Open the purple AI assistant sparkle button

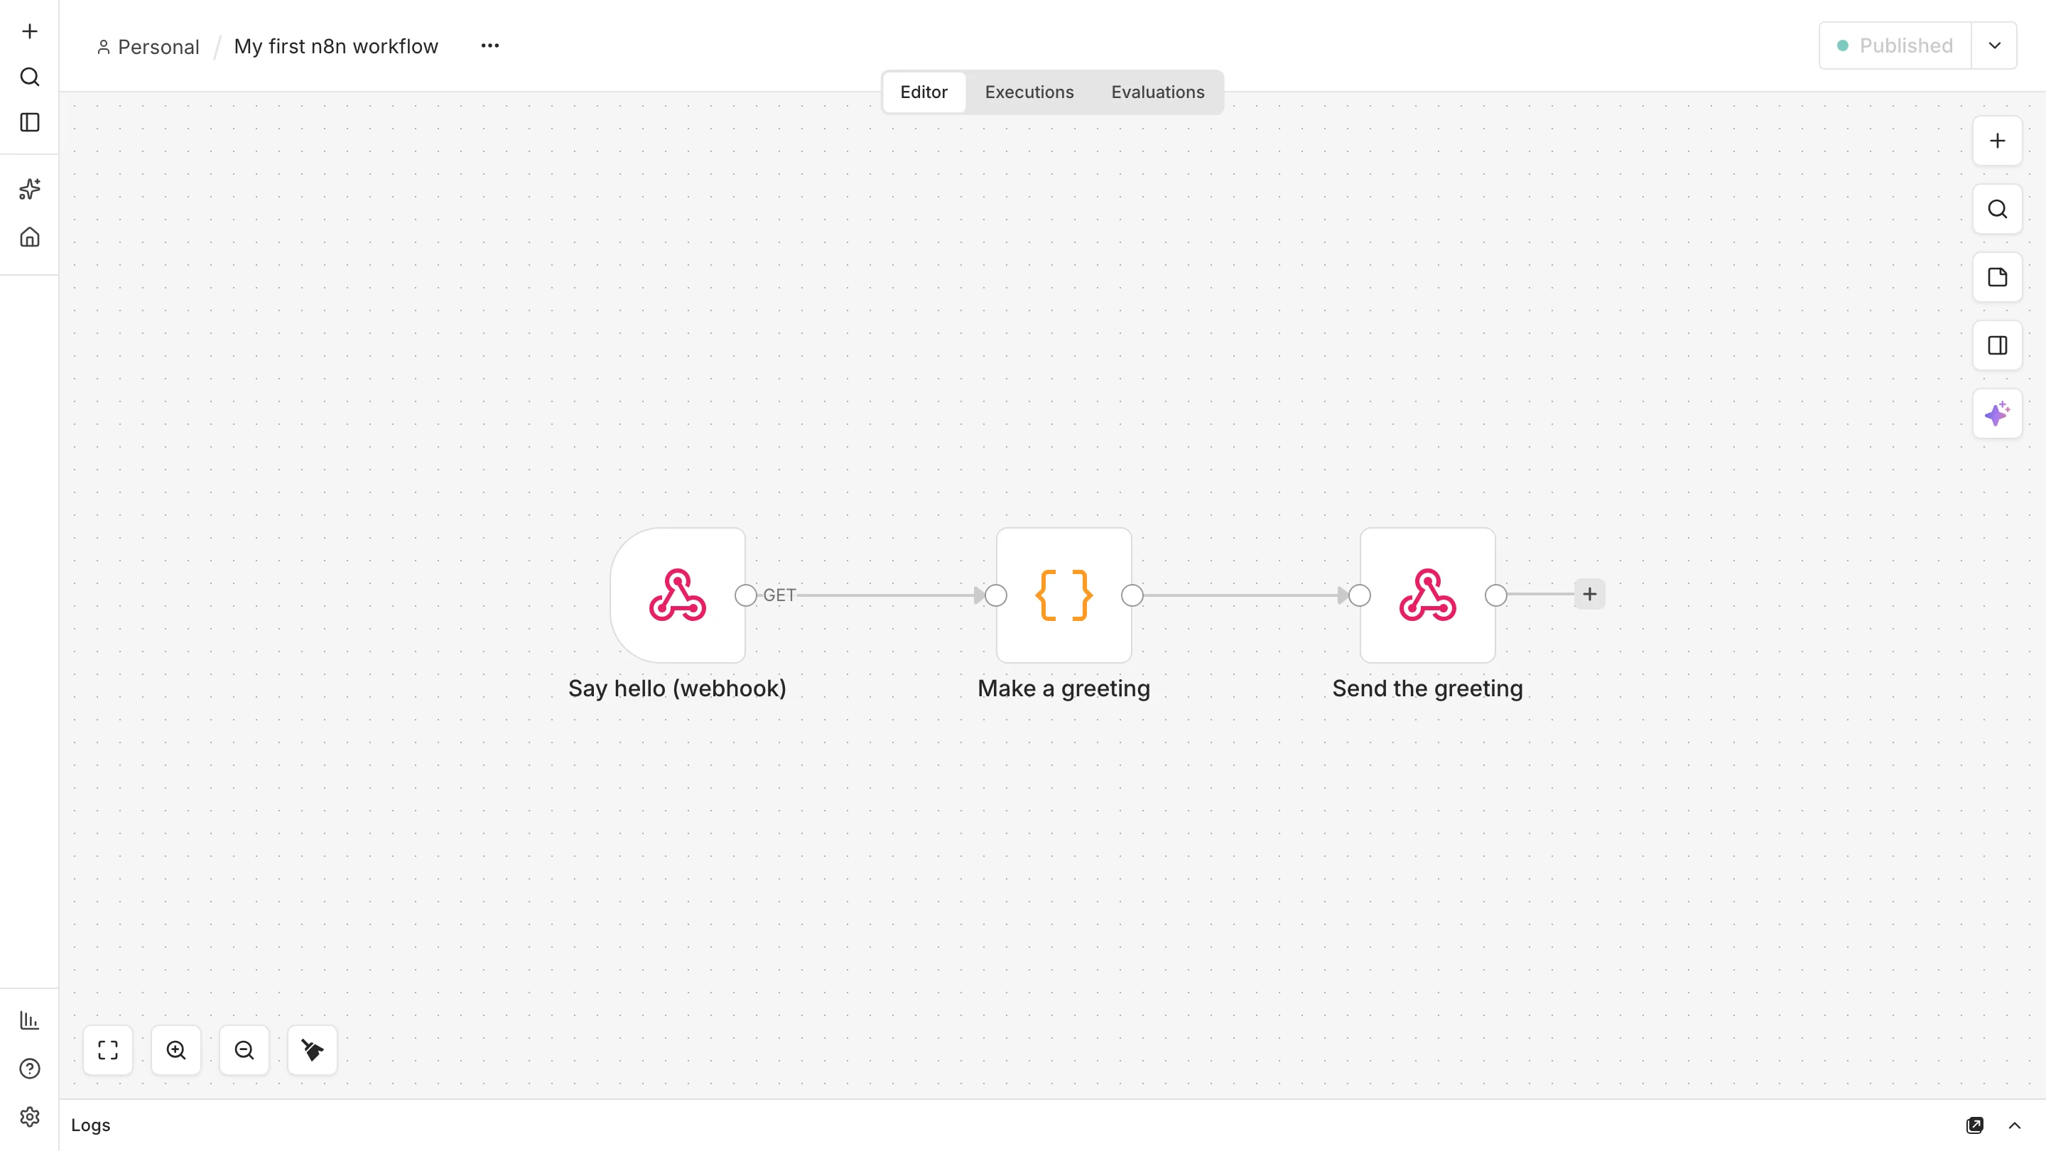click(1998, 414)
